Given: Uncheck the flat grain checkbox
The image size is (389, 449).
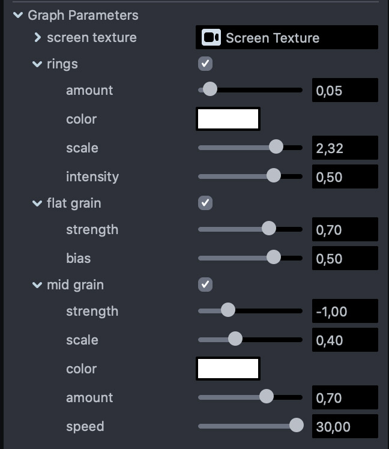Looking at the screenshot, I should tap(205, 203).
